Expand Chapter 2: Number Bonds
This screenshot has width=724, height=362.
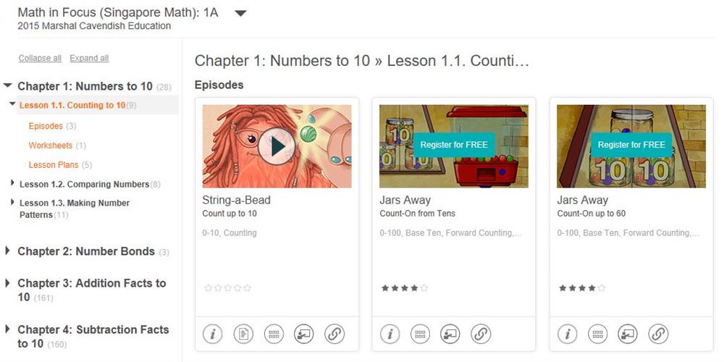pyautogui.click(x=7, y=251)
